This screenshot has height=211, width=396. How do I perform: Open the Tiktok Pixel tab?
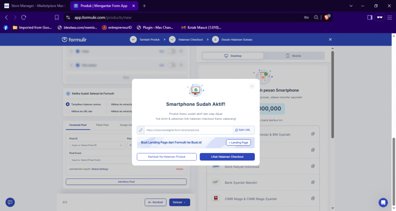(x=102, y=125)
